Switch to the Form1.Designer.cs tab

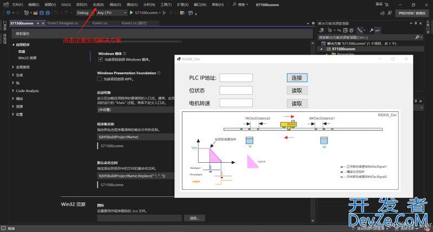[x=63, y=23]
